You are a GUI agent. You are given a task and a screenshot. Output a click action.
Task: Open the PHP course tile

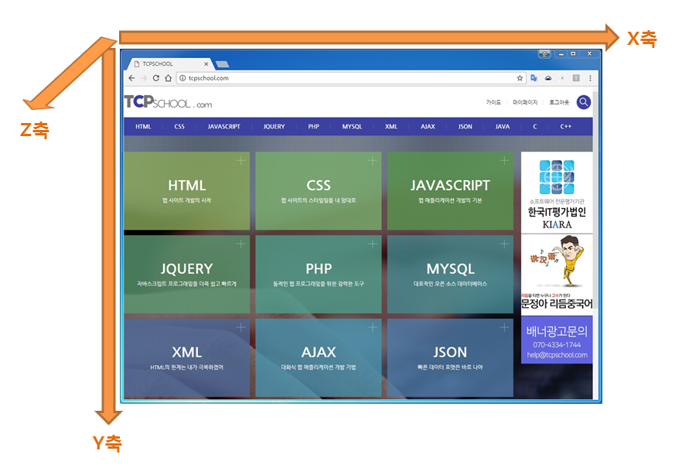coord(319,274)
